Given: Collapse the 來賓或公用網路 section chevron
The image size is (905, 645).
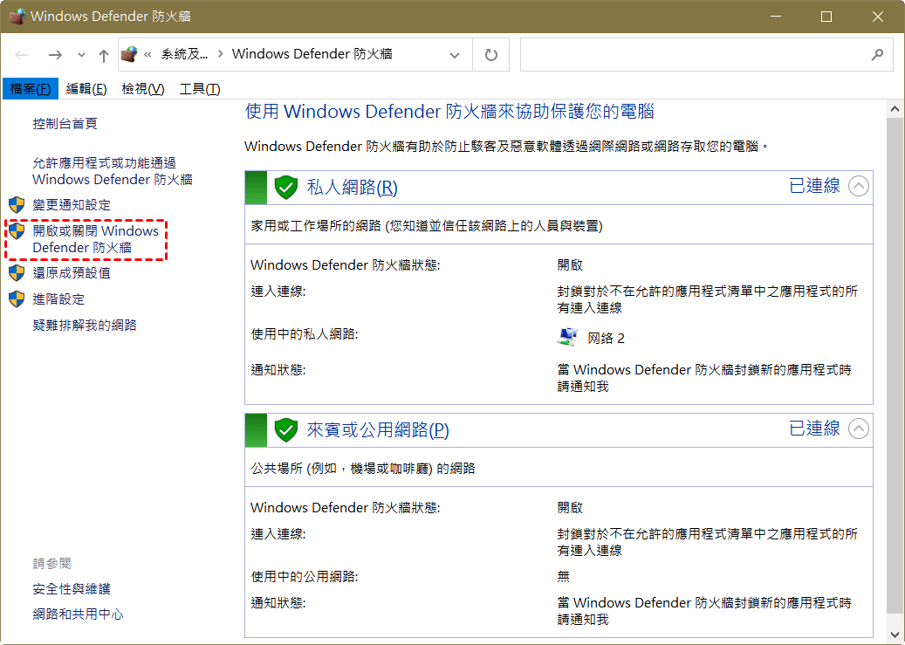Looking at the screenshot, I should coord(859,429).
